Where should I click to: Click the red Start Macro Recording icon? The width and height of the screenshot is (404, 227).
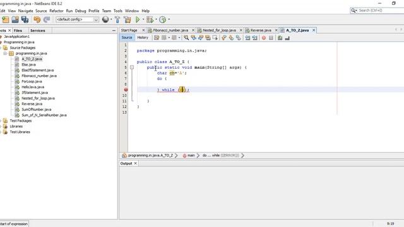point(264,38)
